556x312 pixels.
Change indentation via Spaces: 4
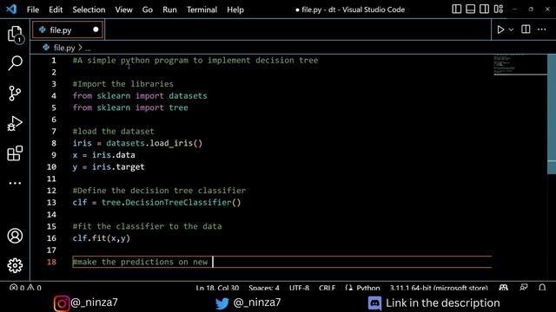click(264, 288)
